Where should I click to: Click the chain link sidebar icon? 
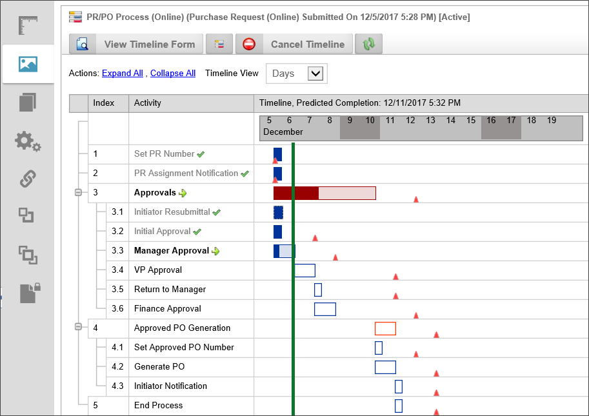pos(28,179)
